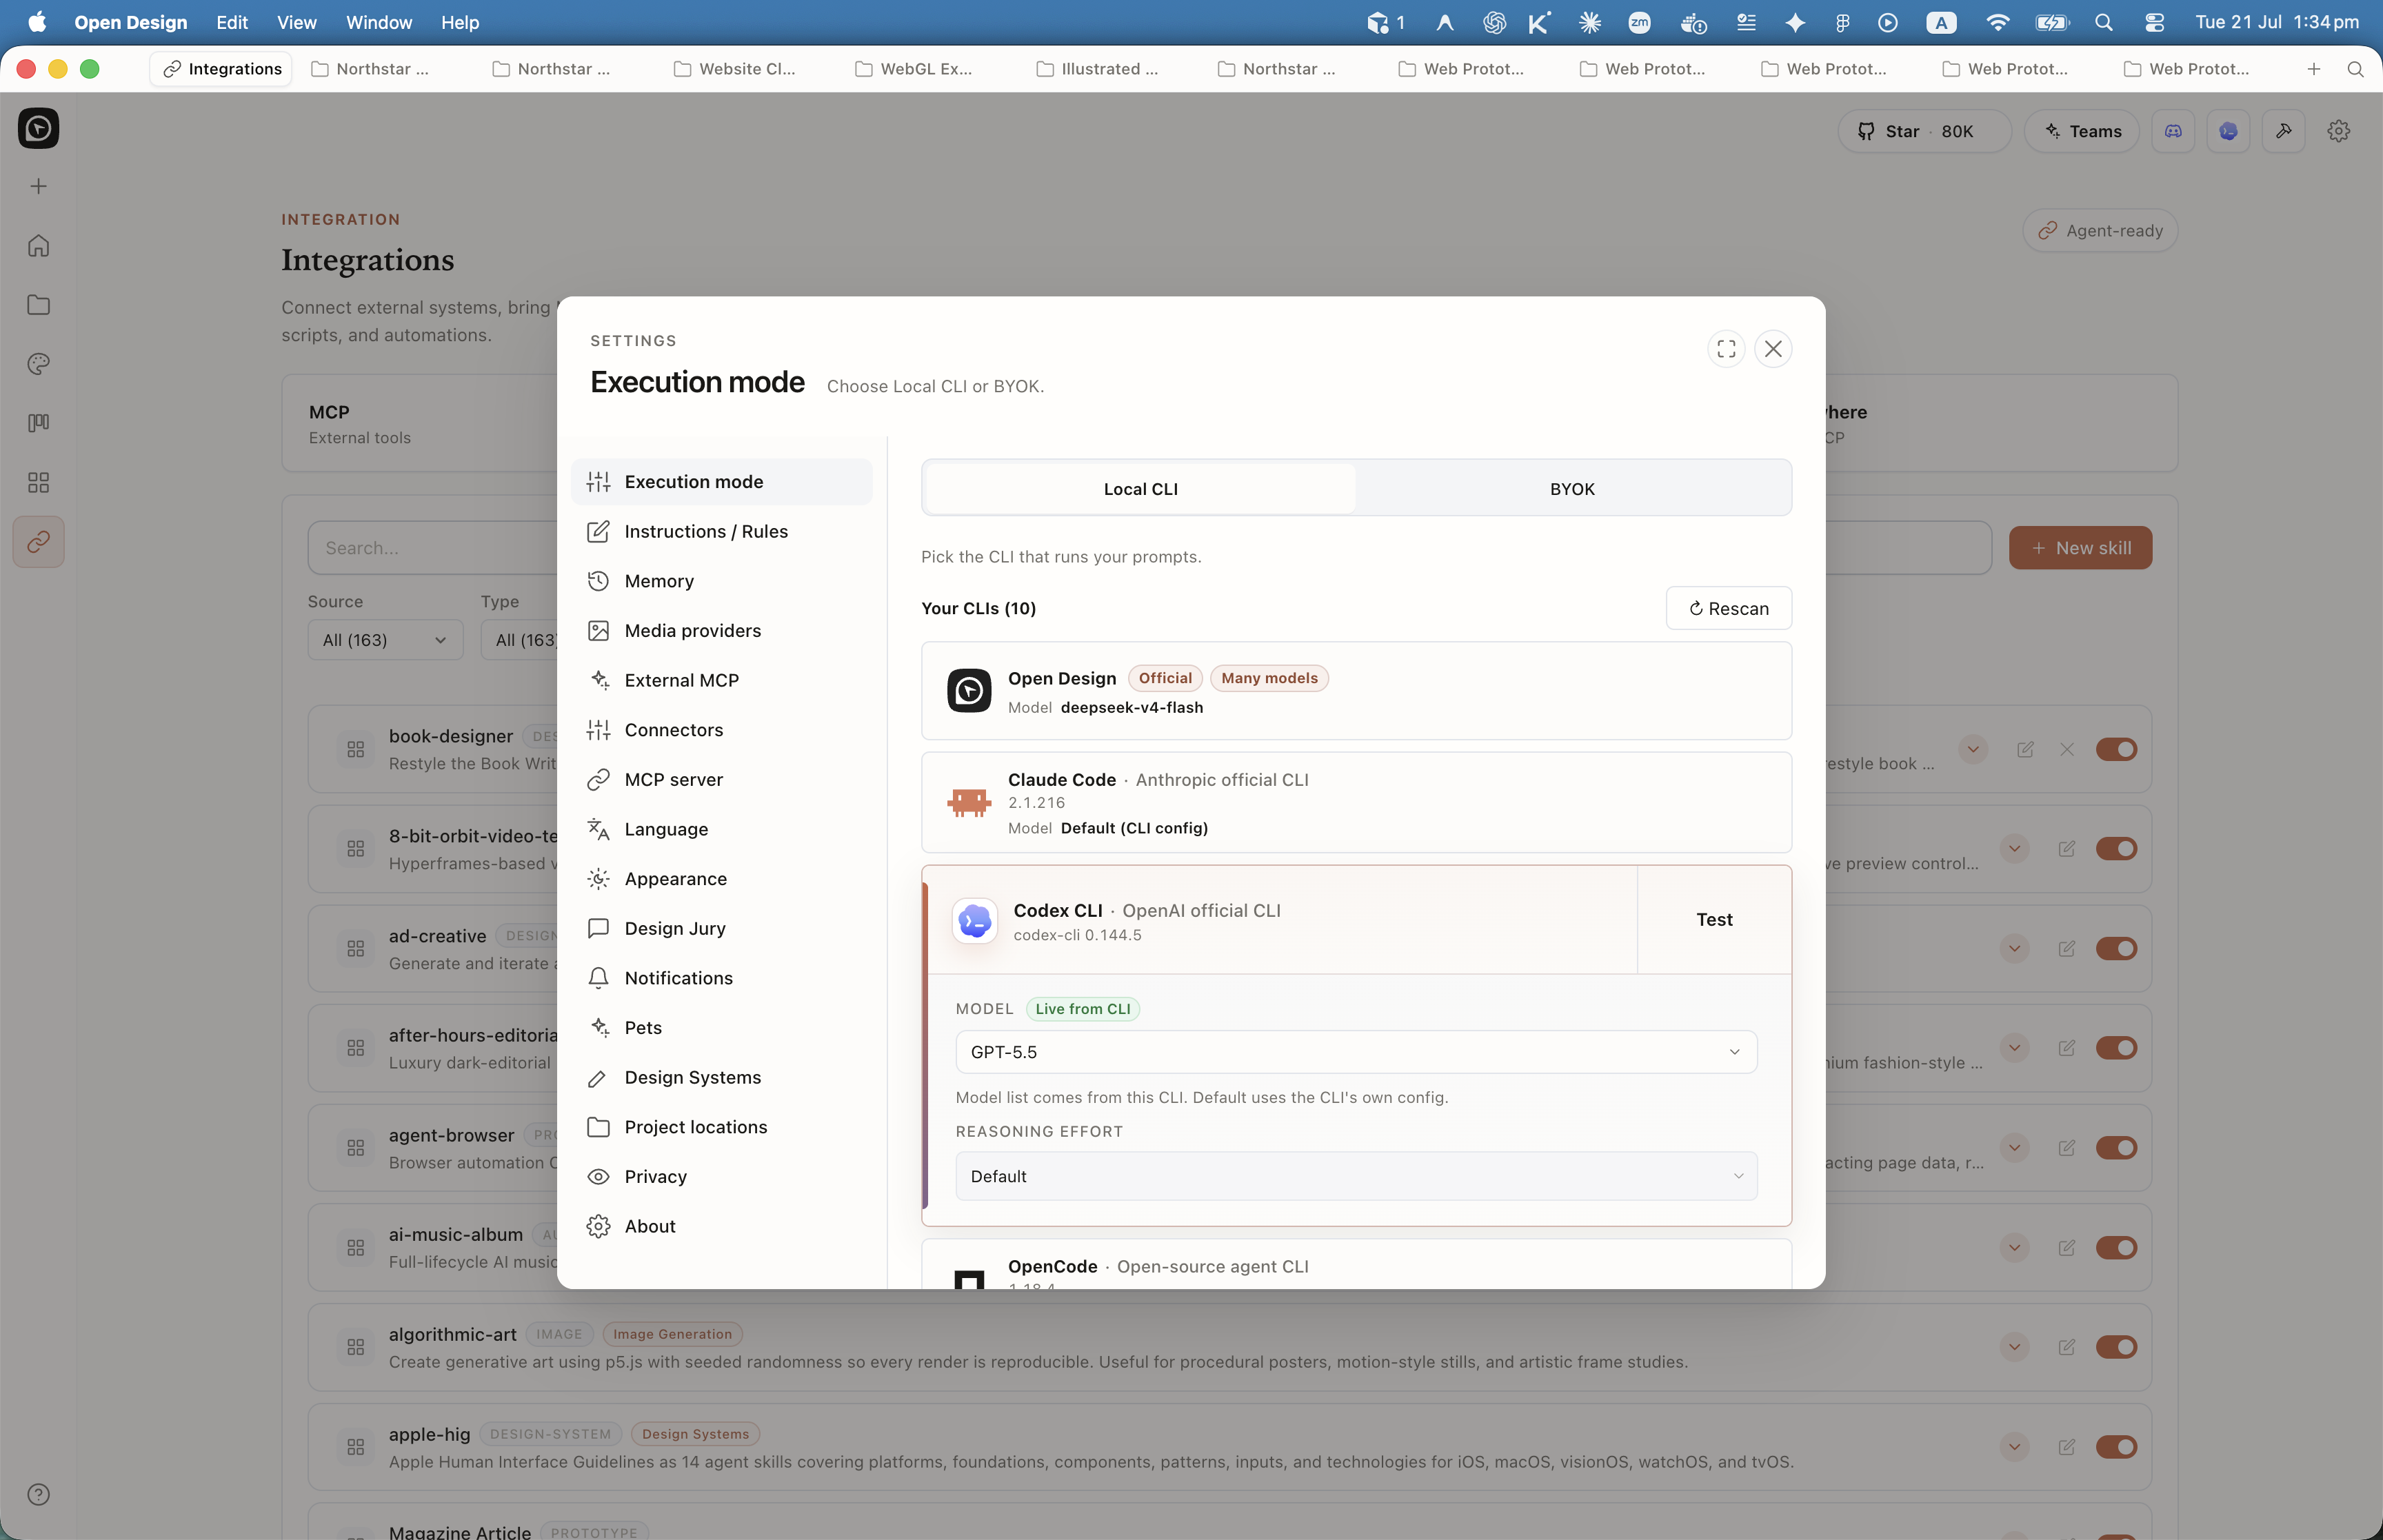The width and height of the screenshot is (2383, 1540).
Task: Add a new tab with the plus icon
Action: click(2313, 69)
